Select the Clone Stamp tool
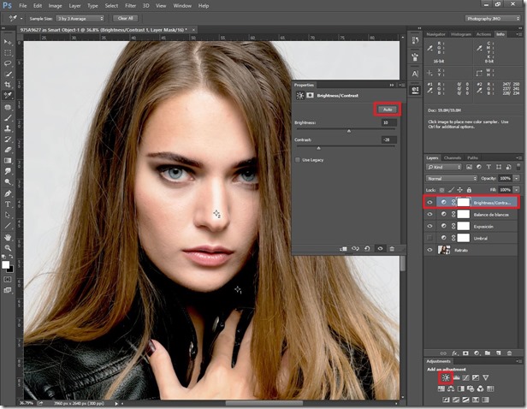Viewport: 527px width, 409px height. tap(8, 128)
